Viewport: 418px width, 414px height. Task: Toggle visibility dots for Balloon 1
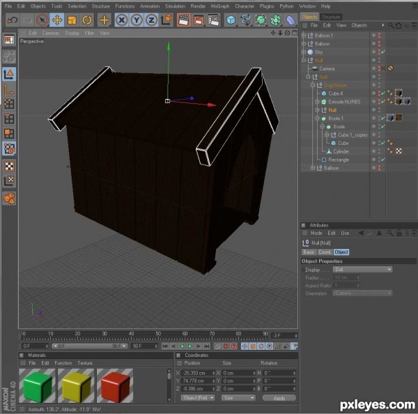pyautogui.click(x=379, y=36)
